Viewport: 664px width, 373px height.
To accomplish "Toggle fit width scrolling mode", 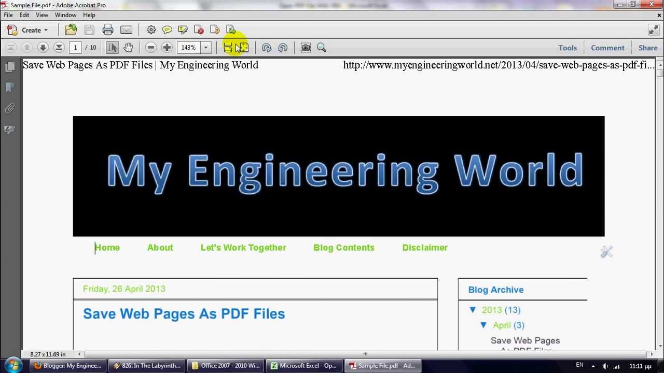I will click(228, 48).
